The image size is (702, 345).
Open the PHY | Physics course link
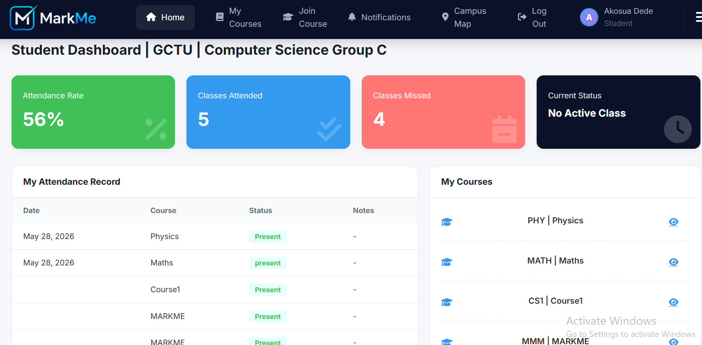(x=555, y=221)
